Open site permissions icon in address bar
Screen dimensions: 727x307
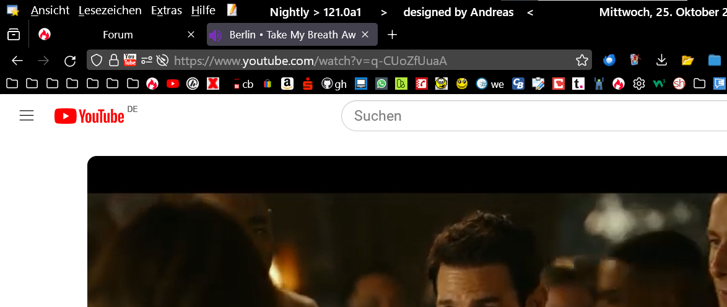[x=147, y=60]
